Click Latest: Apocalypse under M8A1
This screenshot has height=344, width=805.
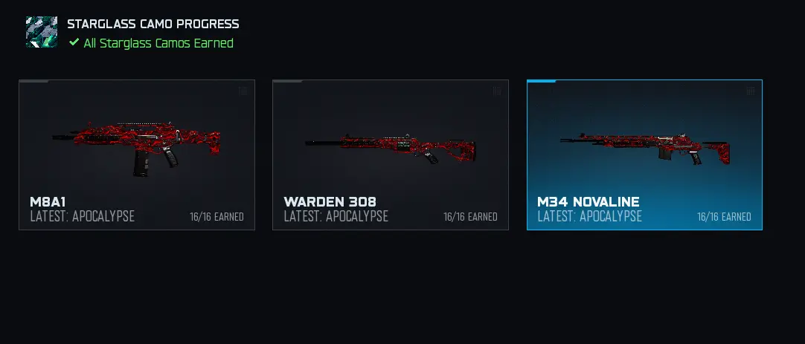point(82,216)
